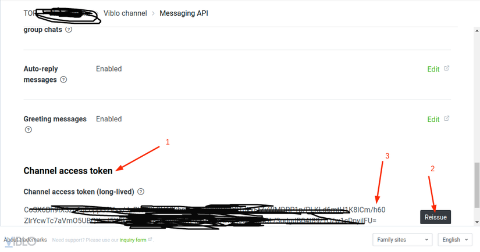Click Enabled status for Greeting messages
This screenshot has height=252, width=480.
(109, 119)
